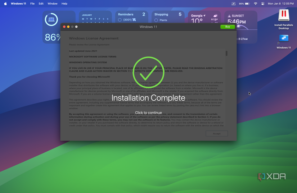Click the Reminders count number 2
The width and height of the screenshot is (297, 193).
144,14
